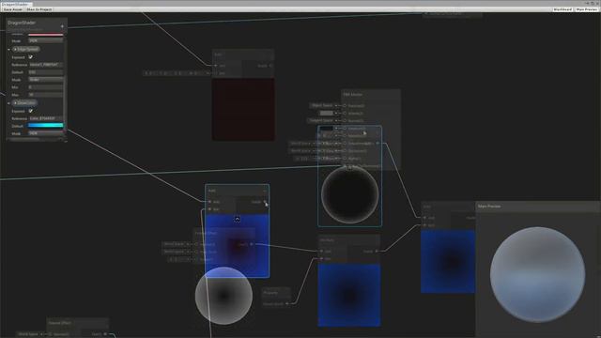This screenshot has width=601, height=338.
Task: Click the Save Asset button
Action: pos(12,9)
